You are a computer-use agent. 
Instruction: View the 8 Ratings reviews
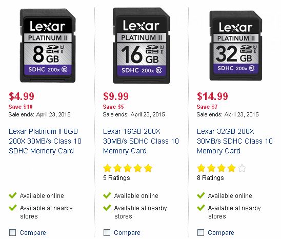(210, 178)
